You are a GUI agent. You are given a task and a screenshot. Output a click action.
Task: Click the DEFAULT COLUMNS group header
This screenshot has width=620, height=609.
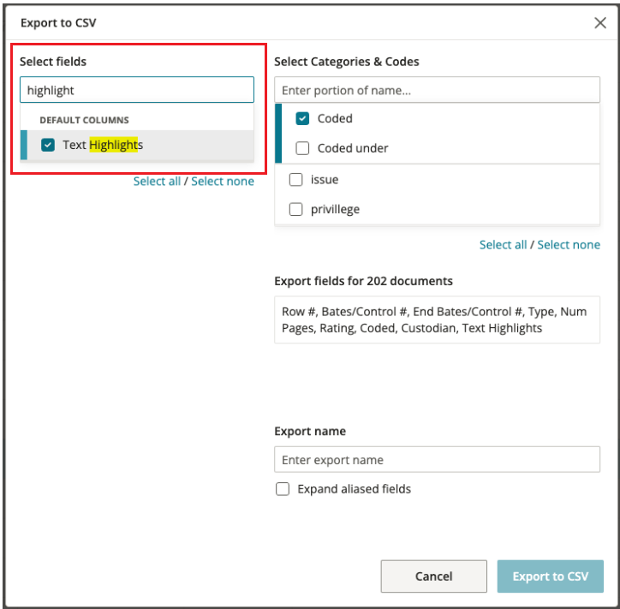84,120
